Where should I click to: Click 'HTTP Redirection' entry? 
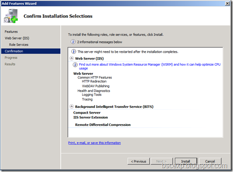click(x=94, y=81)
